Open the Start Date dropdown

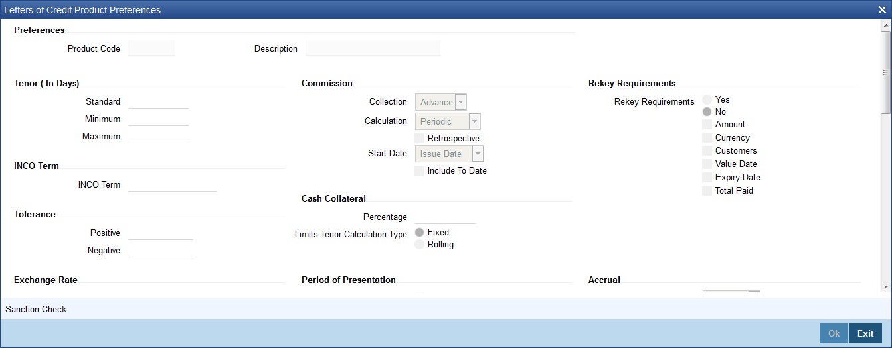pyautogui.click(x=450, y=154)
